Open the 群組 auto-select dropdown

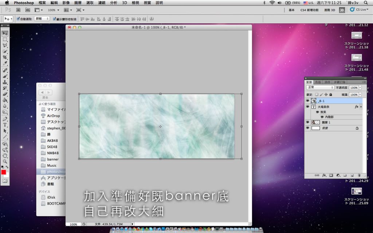(x=42, y=19)
